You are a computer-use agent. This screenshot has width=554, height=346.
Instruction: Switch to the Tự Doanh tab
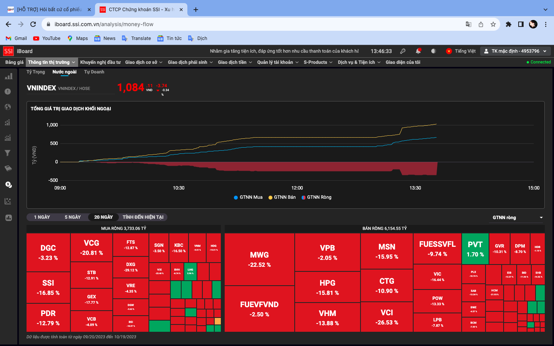point(94,72)
